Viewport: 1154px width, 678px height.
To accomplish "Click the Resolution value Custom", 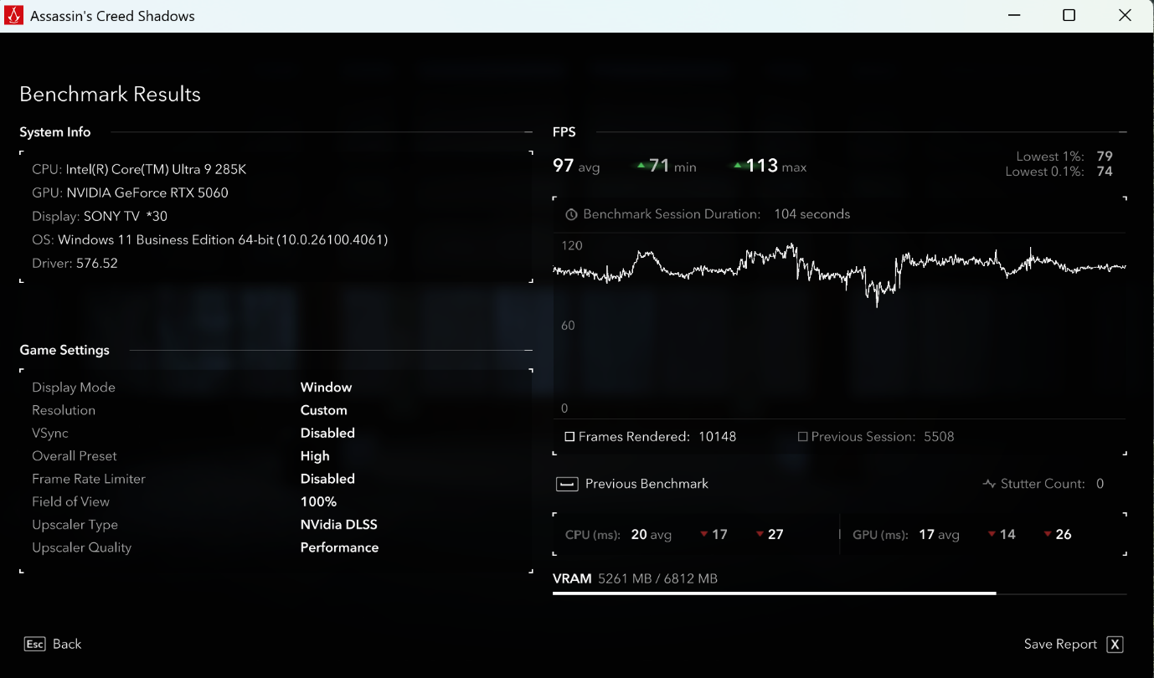I will [x=323, y=410].
